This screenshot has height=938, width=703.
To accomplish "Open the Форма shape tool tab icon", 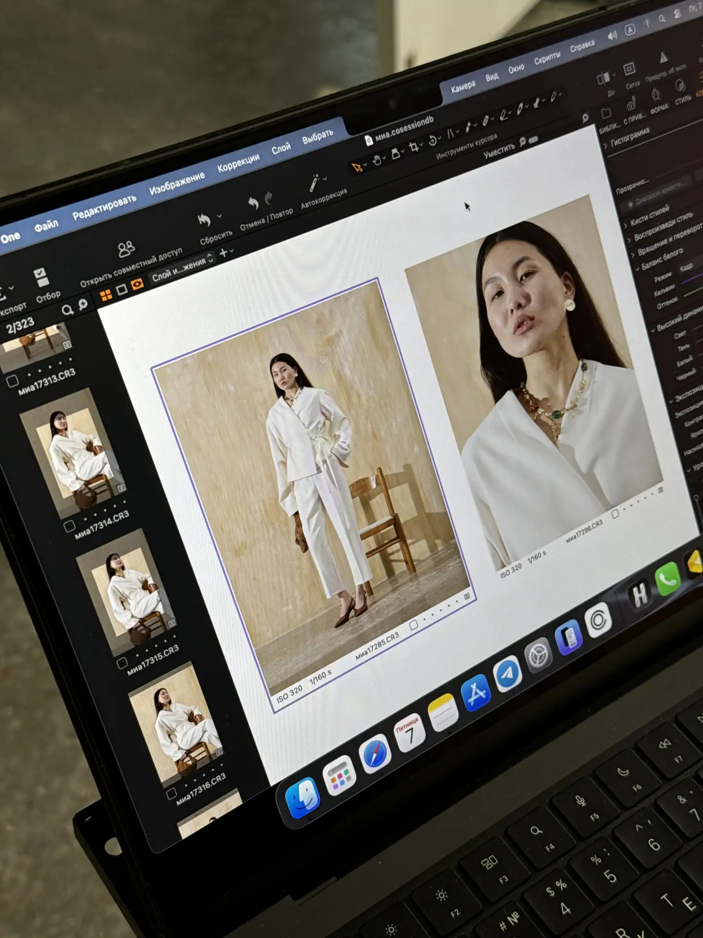I will tap(656, 94).
